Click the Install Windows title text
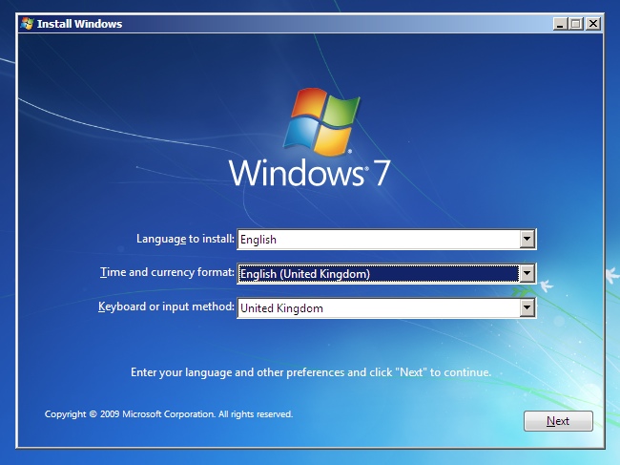This screenshot has height=465, width=620. (x=79, y=24)
